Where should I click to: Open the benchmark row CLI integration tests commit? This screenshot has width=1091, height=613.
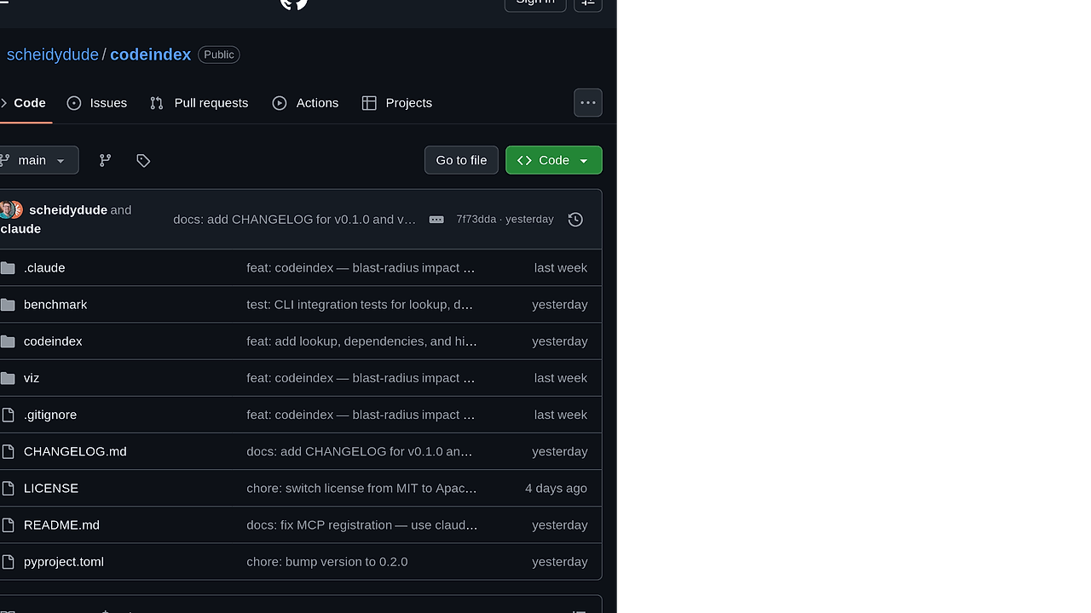pos(360,305)
